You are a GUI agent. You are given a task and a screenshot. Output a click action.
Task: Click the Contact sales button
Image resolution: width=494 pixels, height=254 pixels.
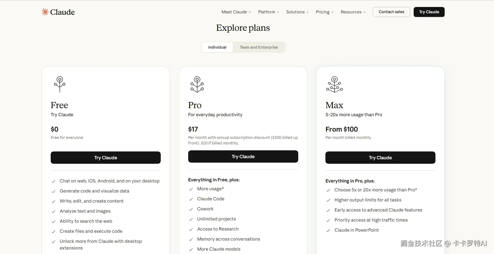pyautogui.click(x=391, y=12)
